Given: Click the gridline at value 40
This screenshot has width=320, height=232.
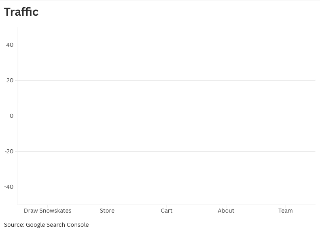Looking at the screenshot, I should [167, 45].
